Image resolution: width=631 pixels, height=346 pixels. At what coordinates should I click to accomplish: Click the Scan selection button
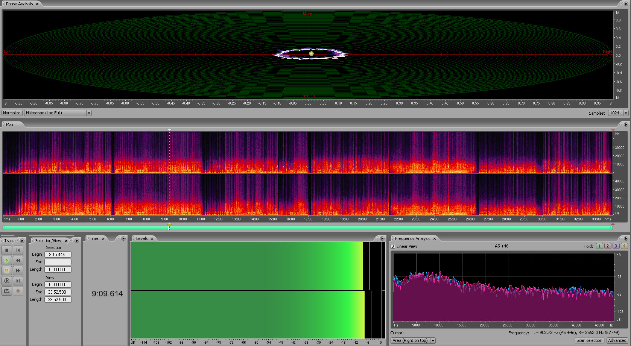[589, 340]
